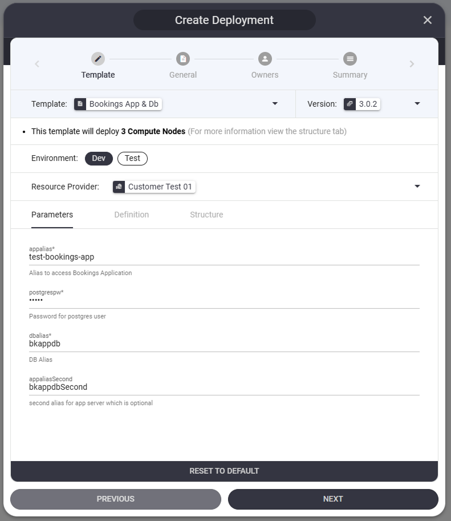Expand the Resource Provider dropdown arrow
451x521 pixels.
click(x=417, y=187)
